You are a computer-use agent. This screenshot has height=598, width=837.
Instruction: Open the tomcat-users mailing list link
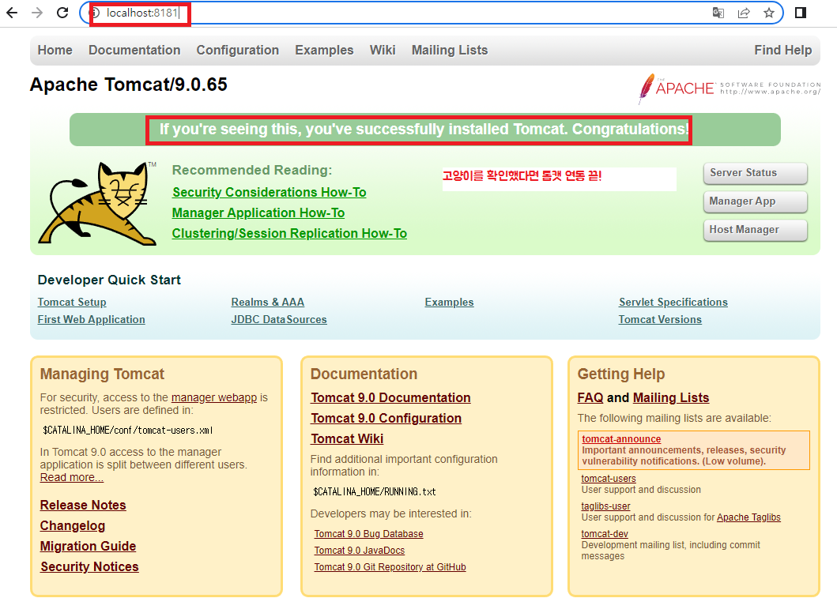pyautogui.click(x=609, y=479)
